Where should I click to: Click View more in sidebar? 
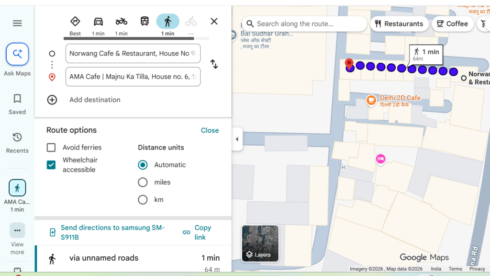coord(17,239)
